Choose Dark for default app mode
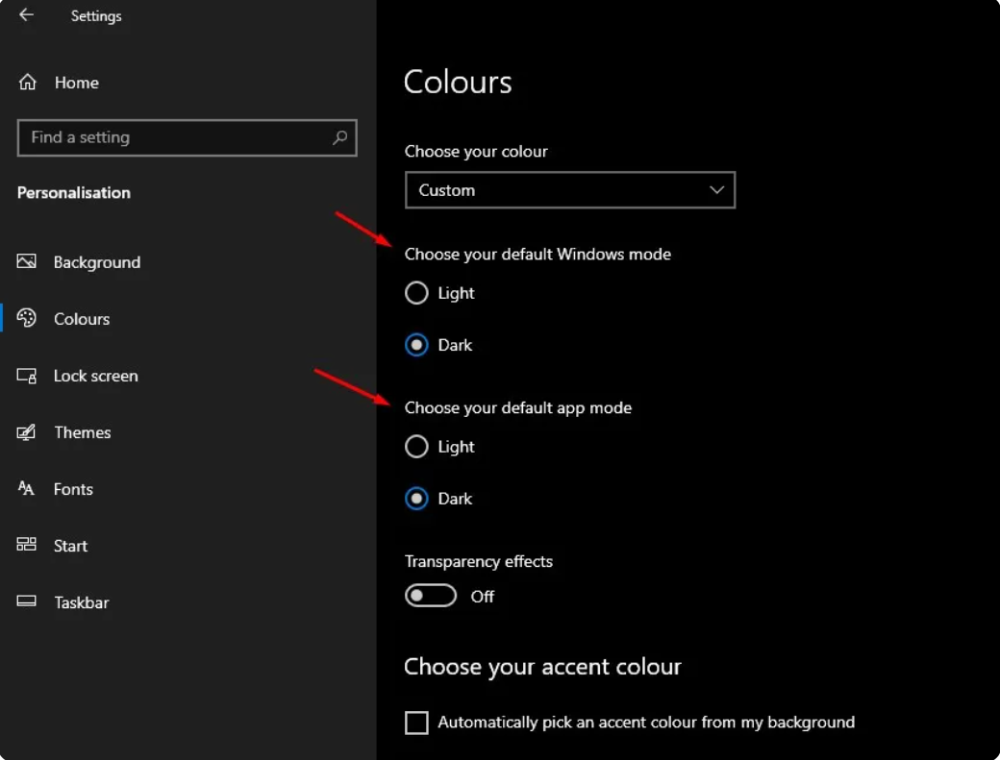The image size is (1000, 760). pos(416,499)
